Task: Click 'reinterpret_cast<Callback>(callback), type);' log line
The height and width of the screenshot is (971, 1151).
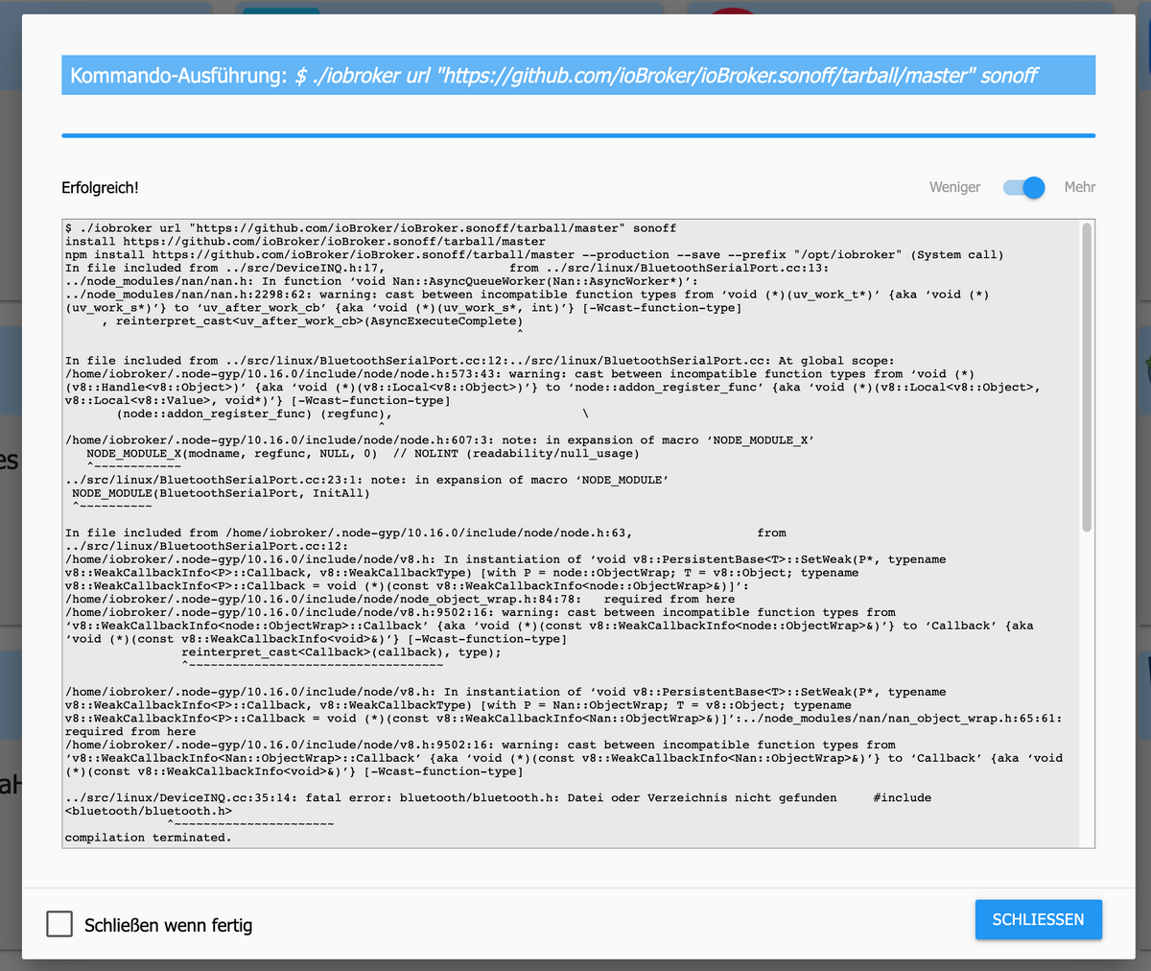Action: pyautogui.click(x=341, y=652)
